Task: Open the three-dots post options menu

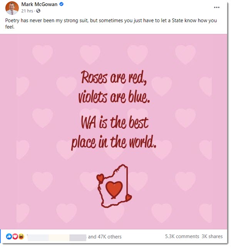Action: click(x=216, y=7)
